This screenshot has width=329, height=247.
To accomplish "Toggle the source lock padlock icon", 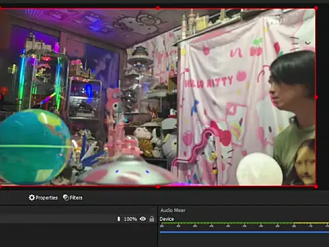I will (x=151, y=219).
